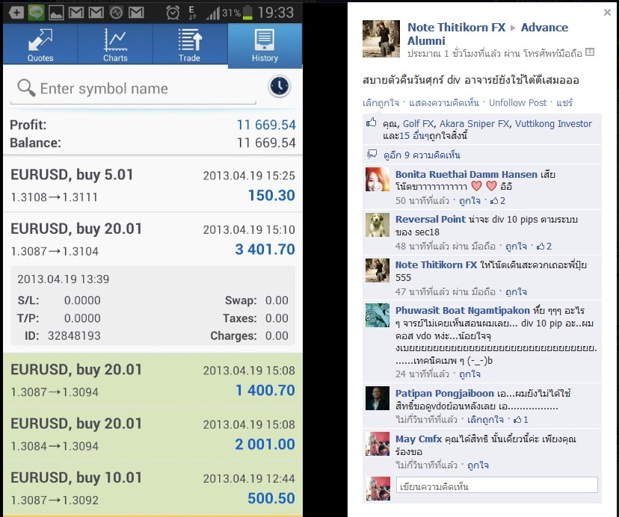Tap the Profit value 11 669.54
Image resolution: width=619 pixels, height=517 pixels.
[x=266, y=125]
